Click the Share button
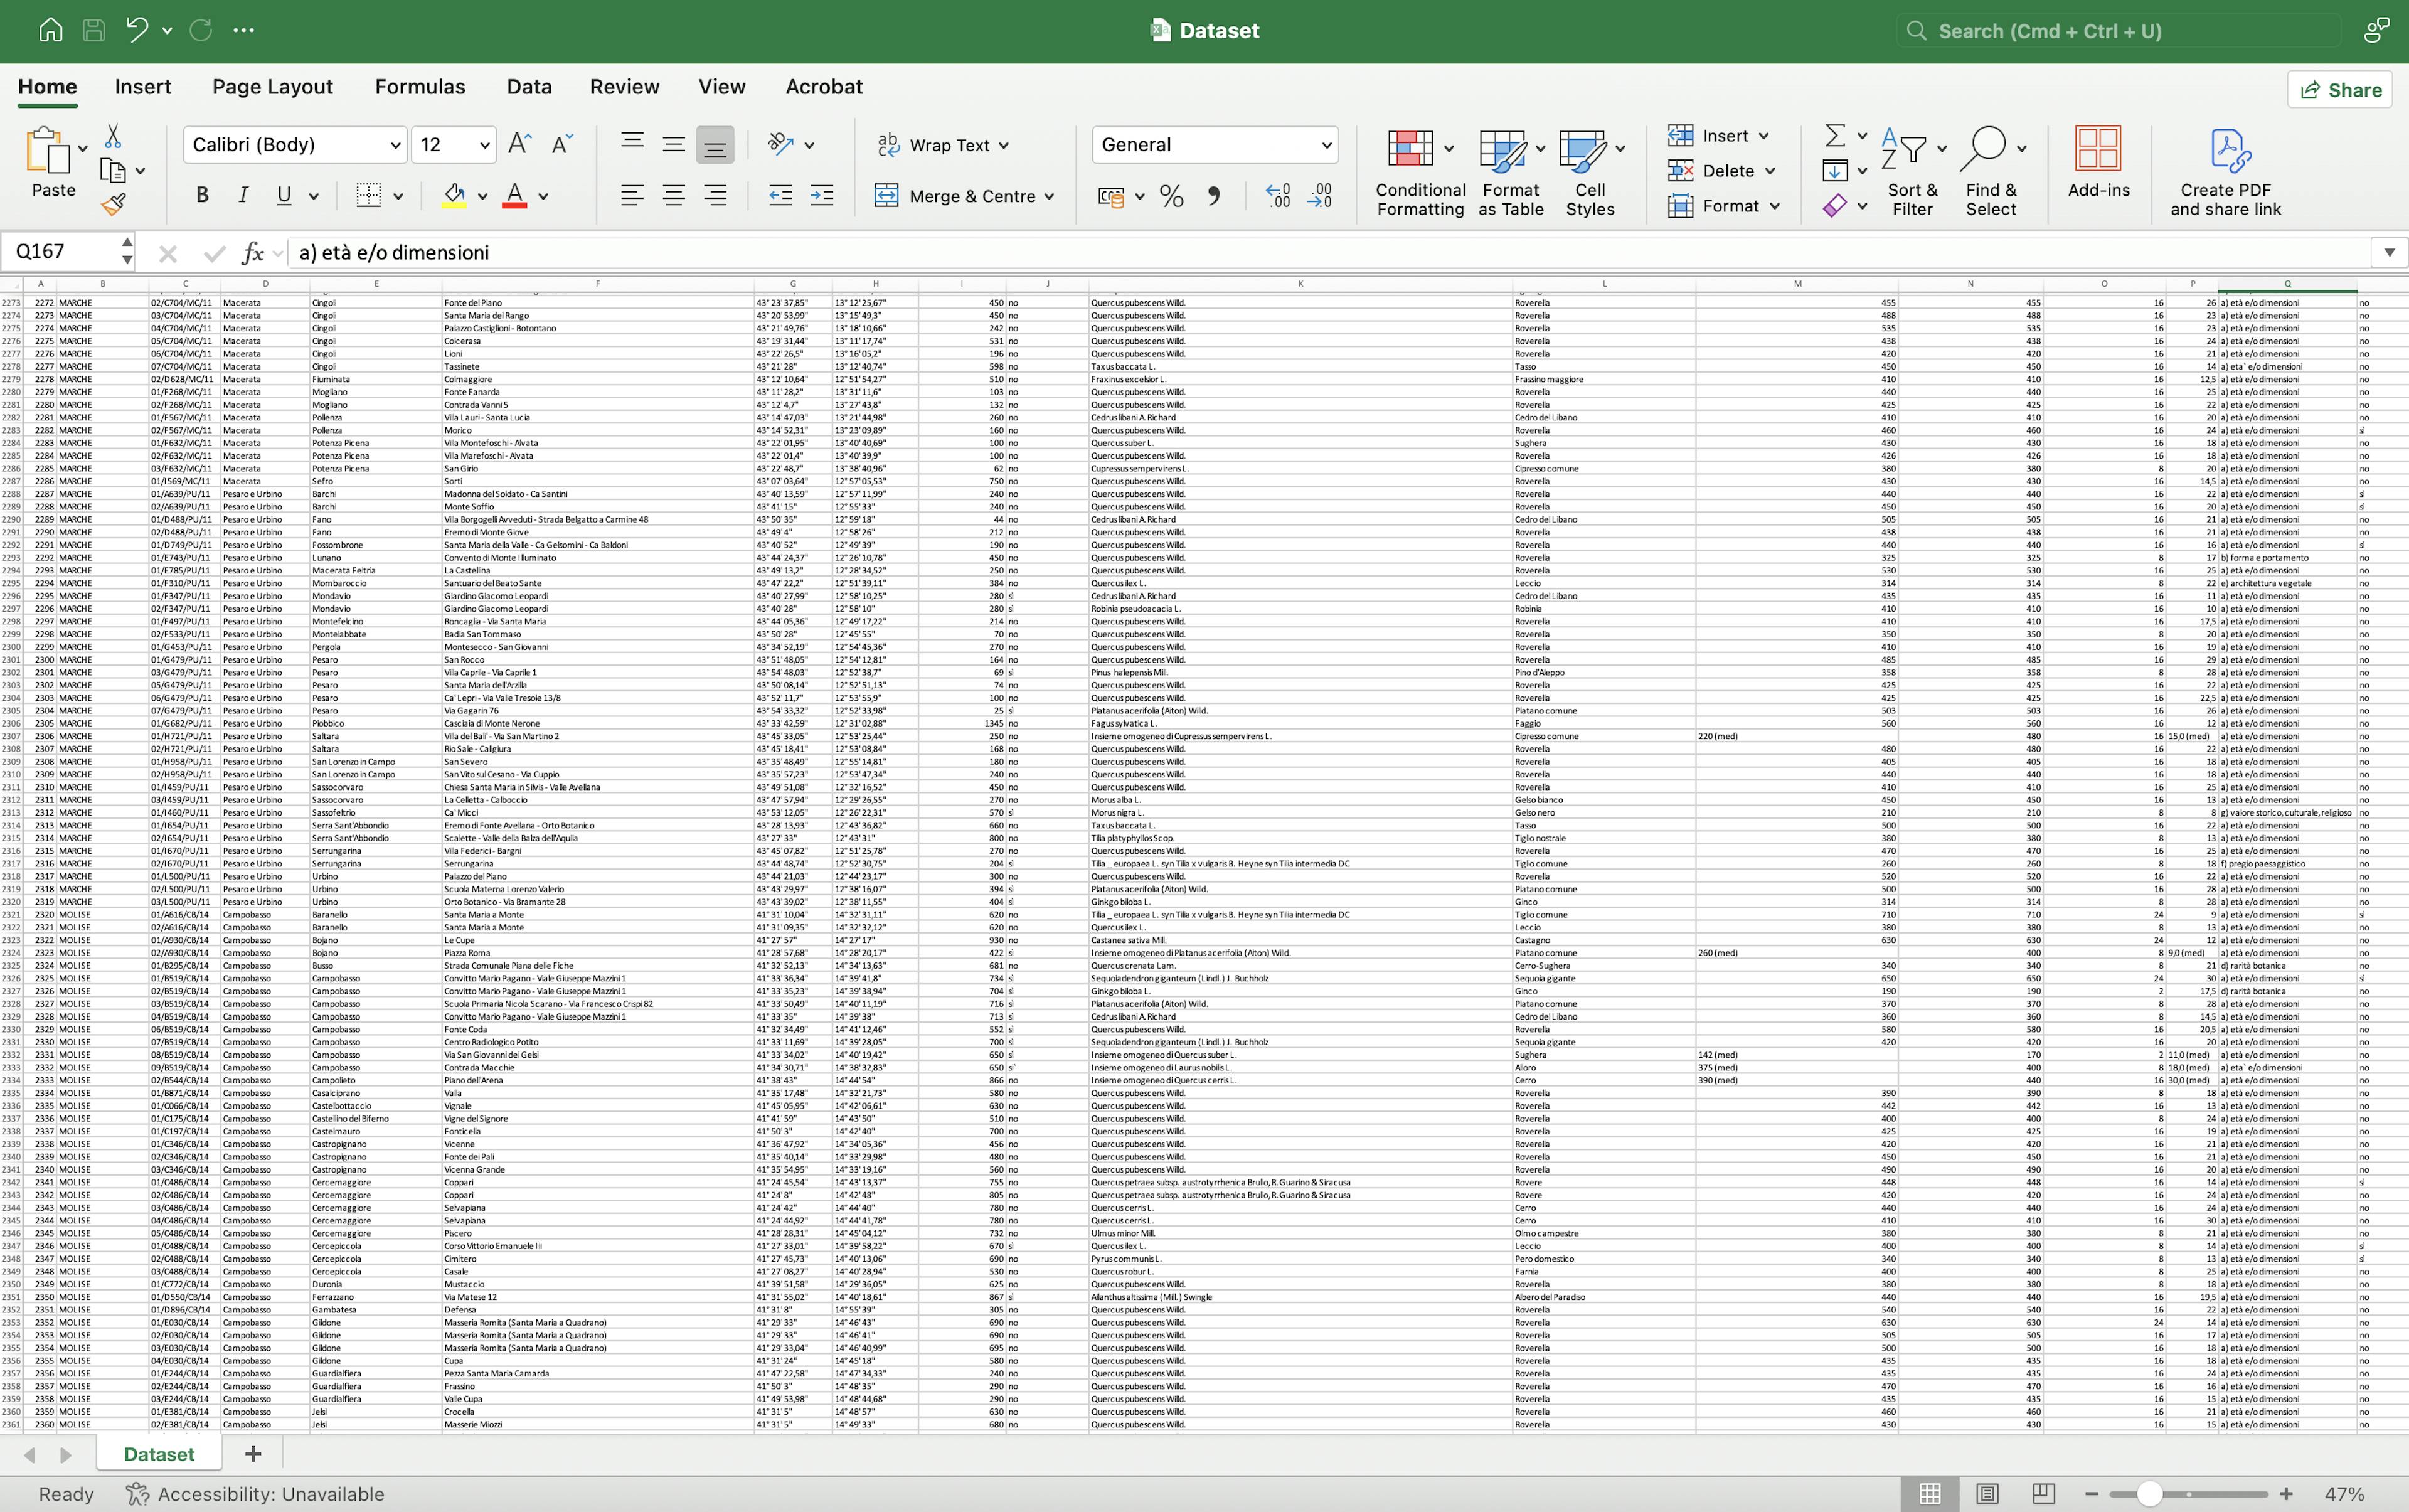Image resolution: width=2409 pixels, height=1512 pixels. [x=2340, y=90]
